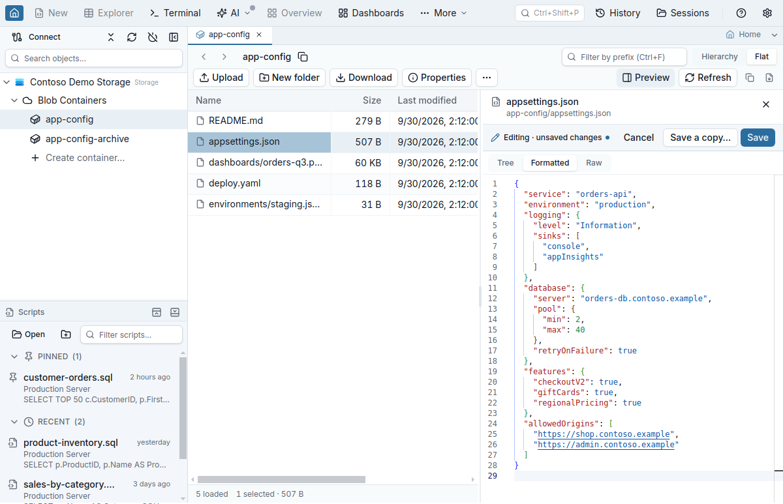Copy the app-config path icon
This screenshot has width=783, height=504.
pos(303,57)
